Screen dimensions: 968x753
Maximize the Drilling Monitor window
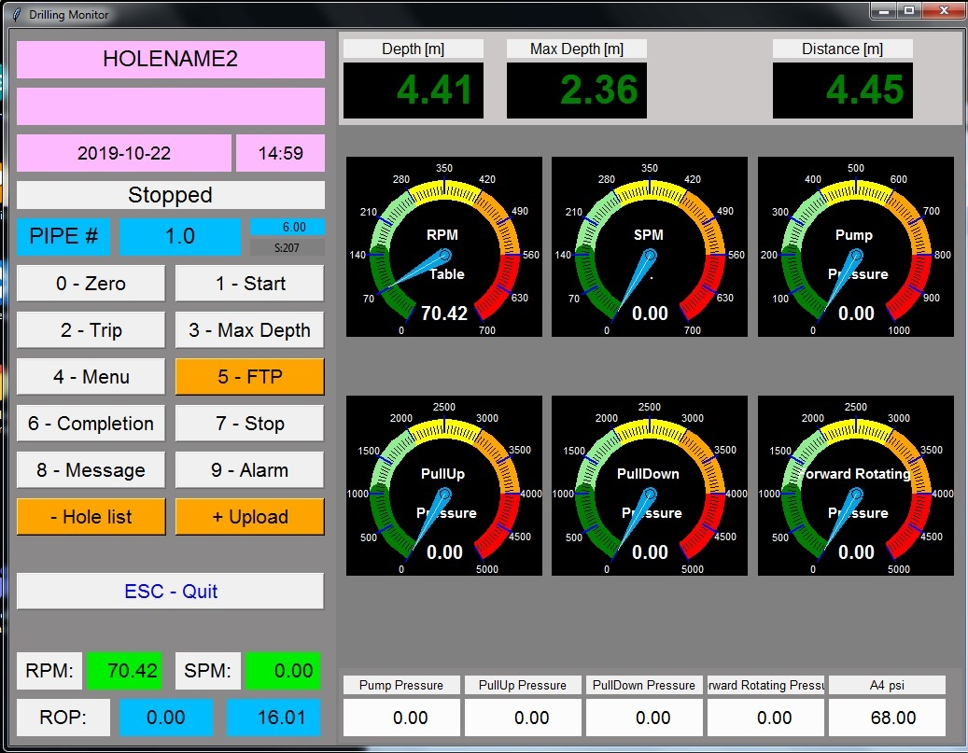(909, 10)
